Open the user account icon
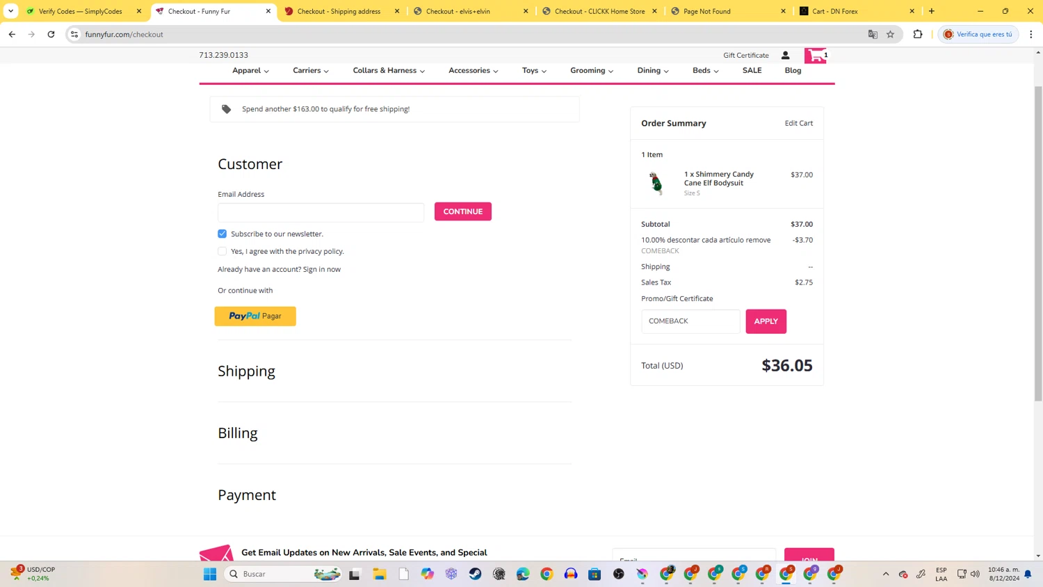 (x=785, y=55)
